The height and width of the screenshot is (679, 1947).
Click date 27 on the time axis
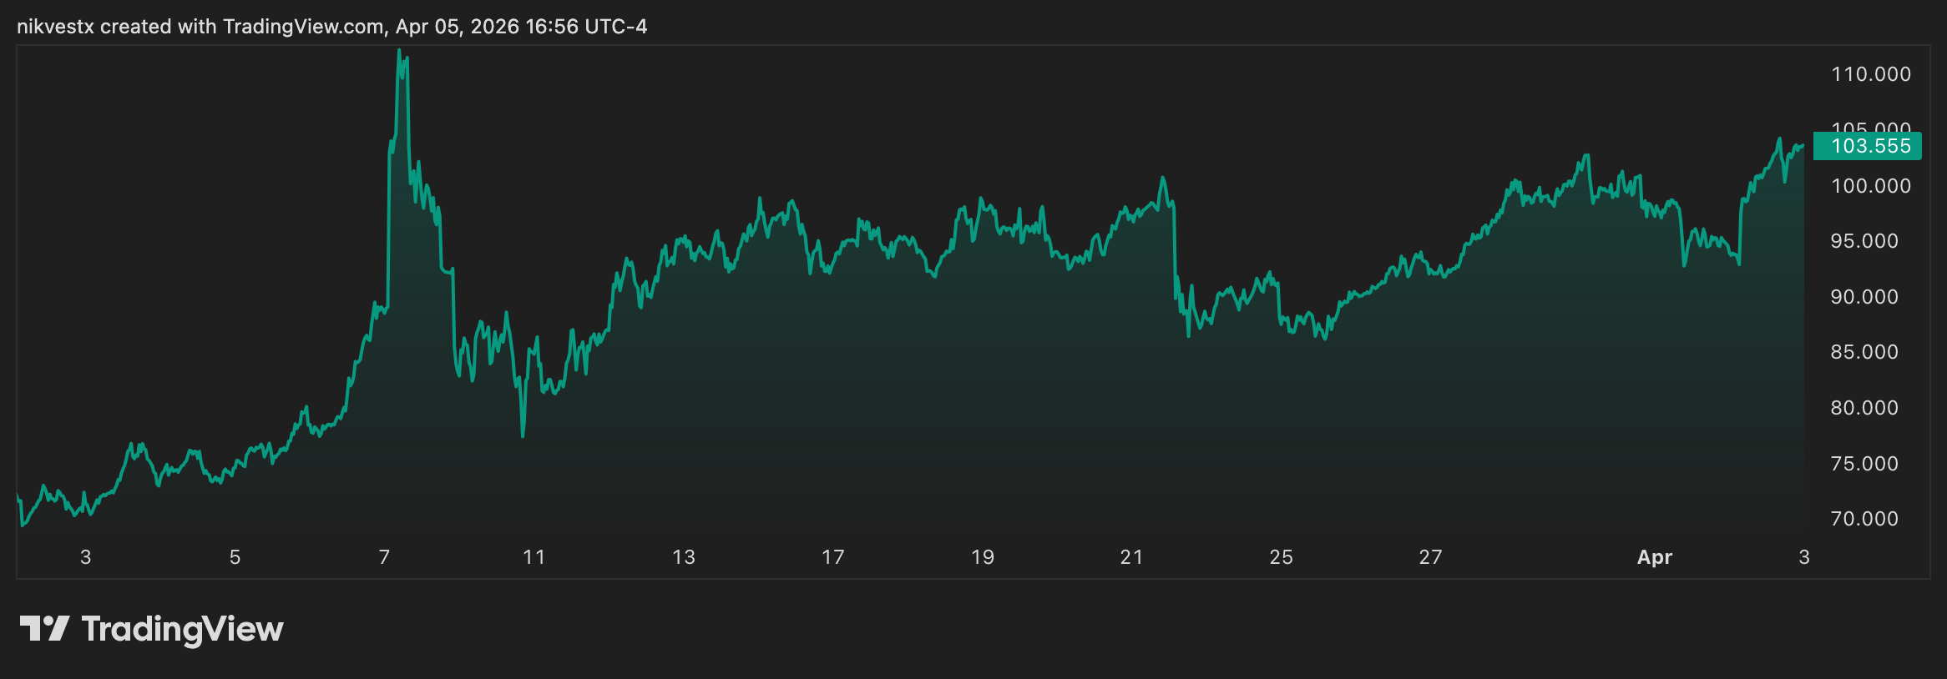1430,557
